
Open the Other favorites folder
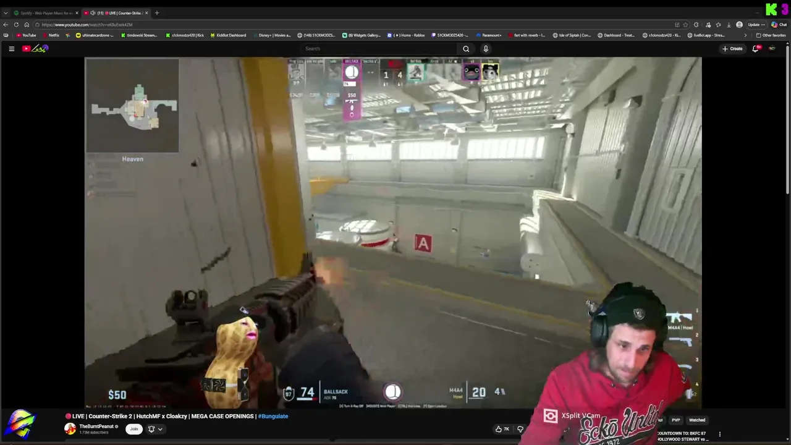tap(771, 35)
